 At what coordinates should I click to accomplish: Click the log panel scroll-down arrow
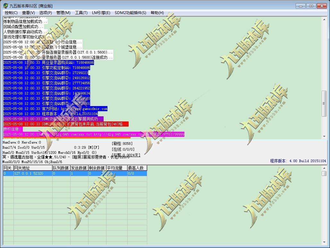click(x=324, y=136)
